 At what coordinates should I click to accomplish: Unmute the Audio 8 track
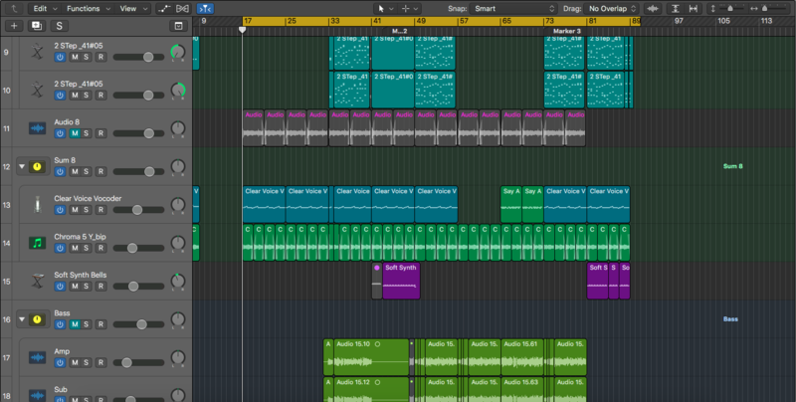74,134
